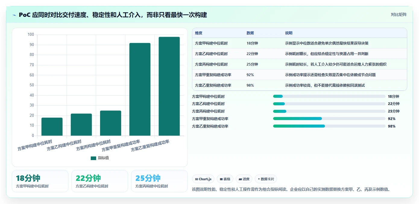Click the 方案乙重复构建成功率 label in the progress list
Screen dimensions: 419x204
pos(210,126)
